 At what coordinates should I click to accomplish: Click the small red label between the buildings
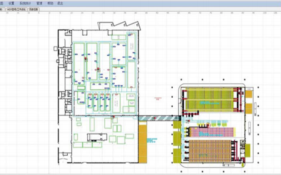[157, 99]
